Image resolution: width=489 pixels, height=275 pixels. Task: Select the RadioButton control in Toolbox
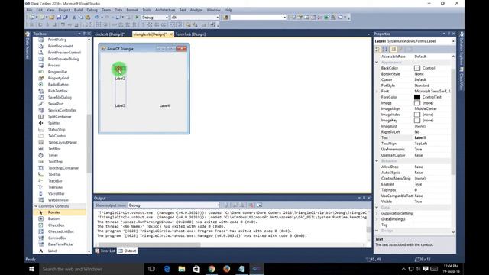click(x=58, y=85)
